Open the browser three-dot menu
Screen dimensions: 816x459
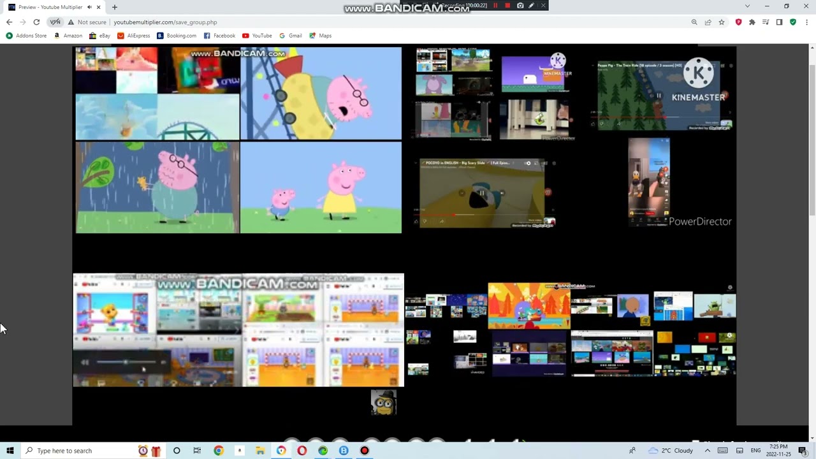(806, 22)
